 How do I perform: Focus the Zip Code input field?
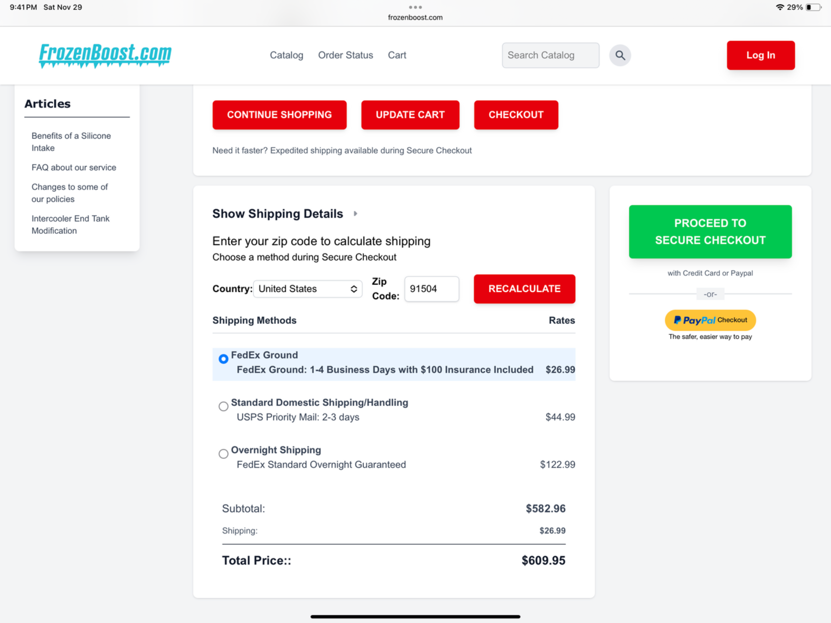tap(431, 289)
